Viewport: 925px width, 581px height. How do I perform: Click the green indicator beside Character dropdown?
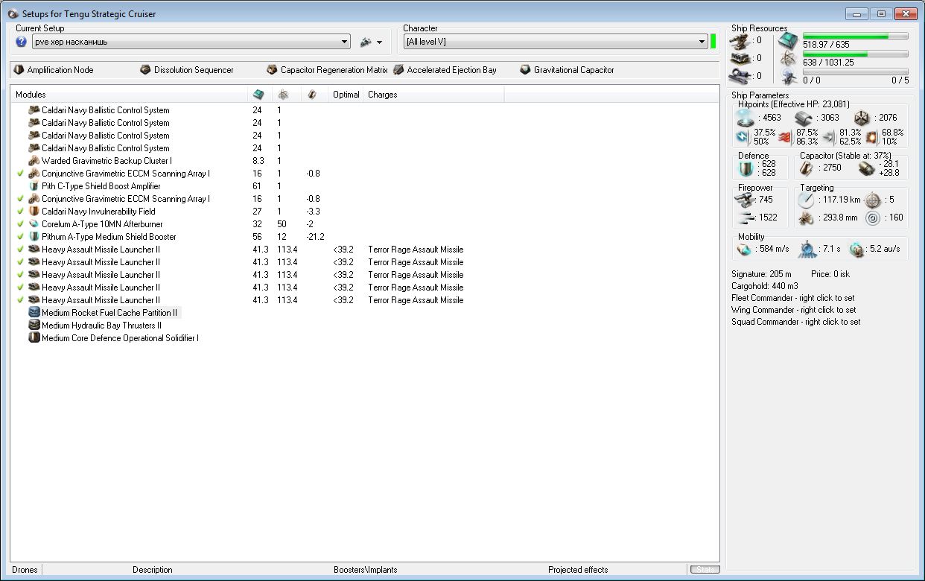coord(713,42)
